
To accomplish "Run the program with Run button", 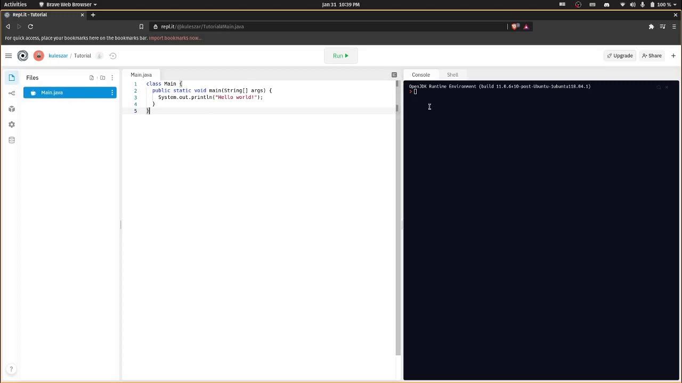I will pos(341,55).
